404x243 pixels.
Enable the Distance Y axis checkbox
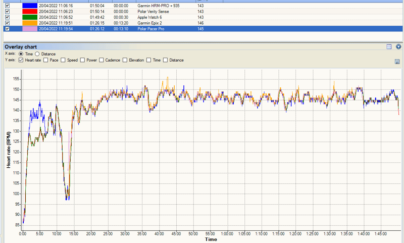pos(166,60)
